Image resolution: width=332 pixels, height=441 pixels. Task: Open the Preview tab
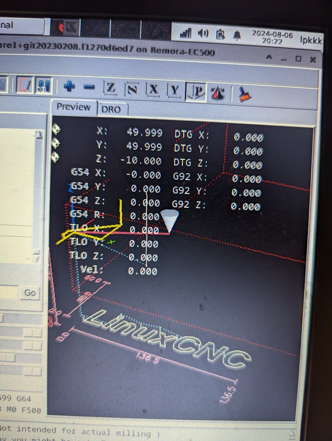pyautogui.click(x=74, y=107)
